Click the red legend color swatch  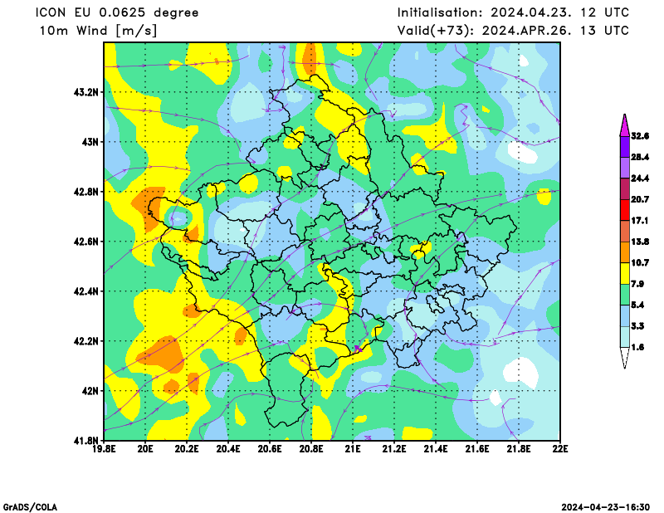point(625,210)
